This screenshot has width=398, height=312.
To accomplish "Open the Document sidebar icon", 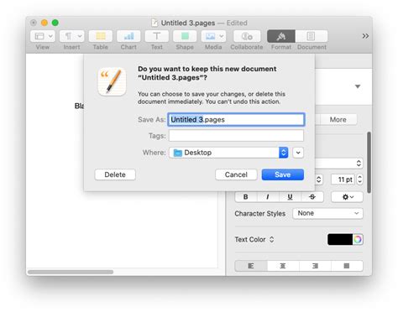I will [312, 36].
